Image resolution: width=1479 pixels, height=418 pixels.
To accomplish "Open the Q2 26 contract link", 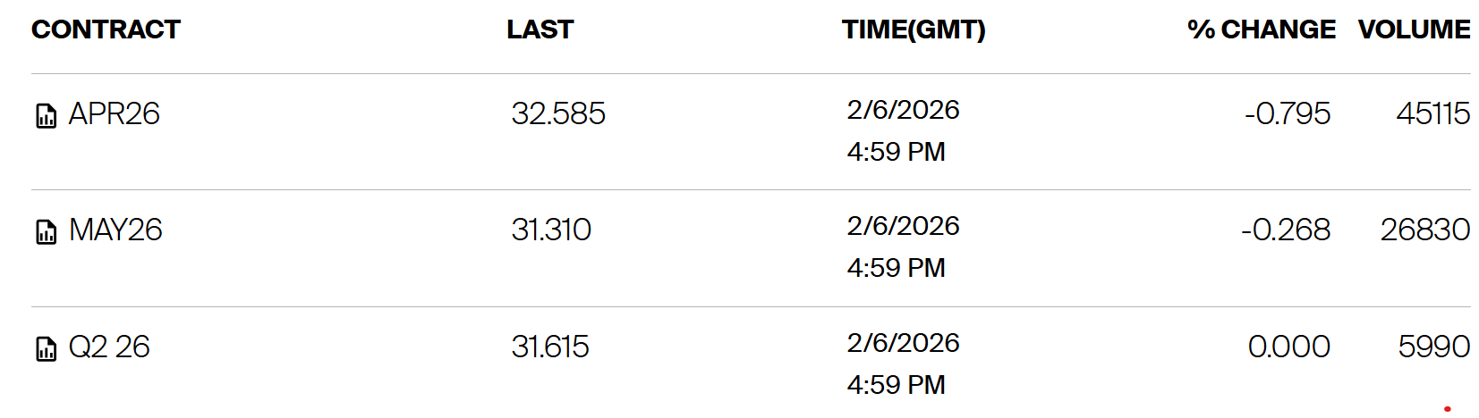I will (109, 347).
